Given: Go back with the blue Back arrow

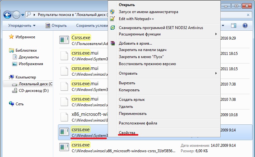Looking at the screenshot, I should pos(7,15).
